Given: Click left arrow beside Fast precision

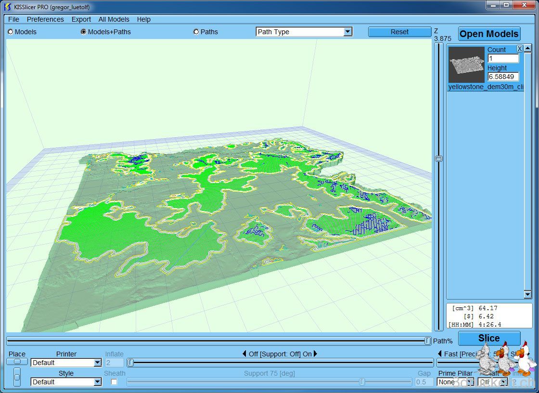Looking at the screenshot, I should point(440,354).
